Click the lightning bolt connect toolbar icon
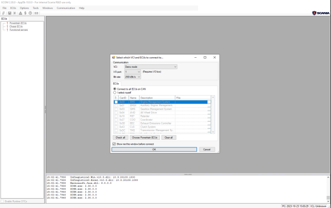This screenshot has height=208, width=331. [4, 13]
